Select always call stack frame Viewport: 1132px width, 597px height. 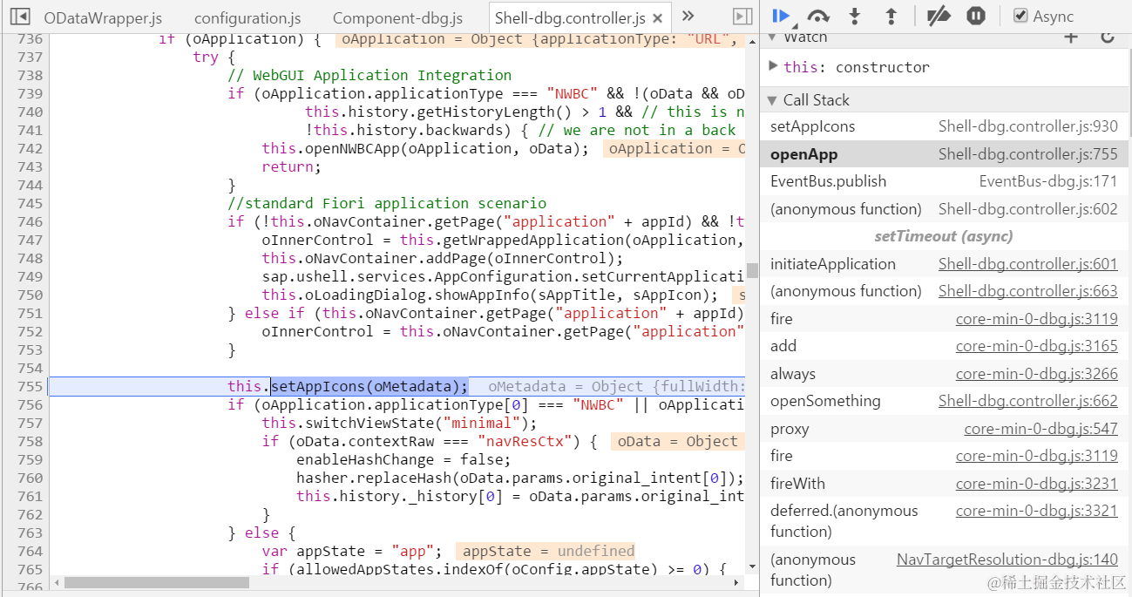click(944, 374)
